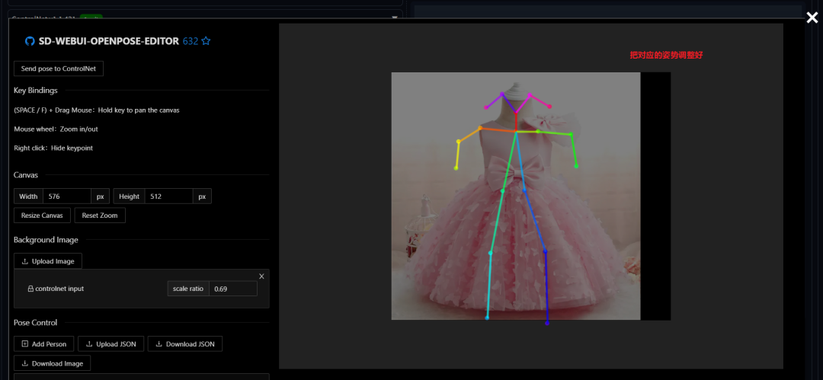
Task: Select the neck keypoint on the skeleton
Action: pyautogui.click(x=516, y=132)
